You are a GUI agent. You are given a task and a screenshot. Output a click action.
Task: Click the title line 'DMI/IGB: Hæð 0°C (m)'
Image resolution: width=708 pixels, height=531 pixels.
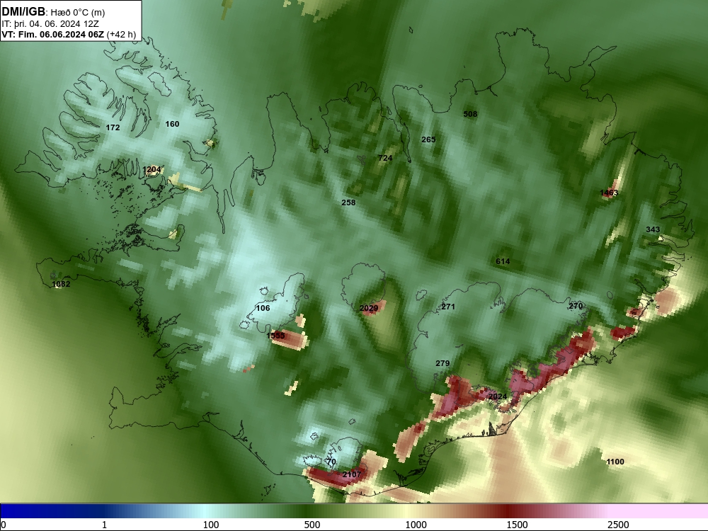53,12
